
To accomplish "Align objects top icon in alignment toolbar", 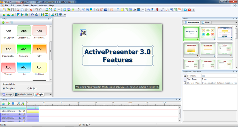I will point(18,15).
